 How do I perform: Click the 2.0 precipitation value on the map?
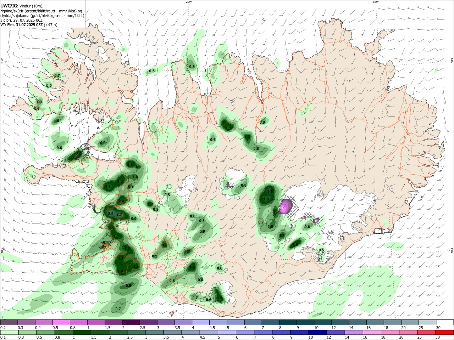click(x=121, y=201)
